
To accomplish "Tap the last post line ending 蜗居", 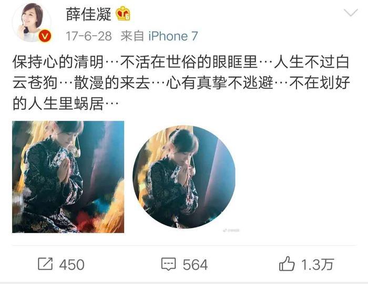I will 65,103.
